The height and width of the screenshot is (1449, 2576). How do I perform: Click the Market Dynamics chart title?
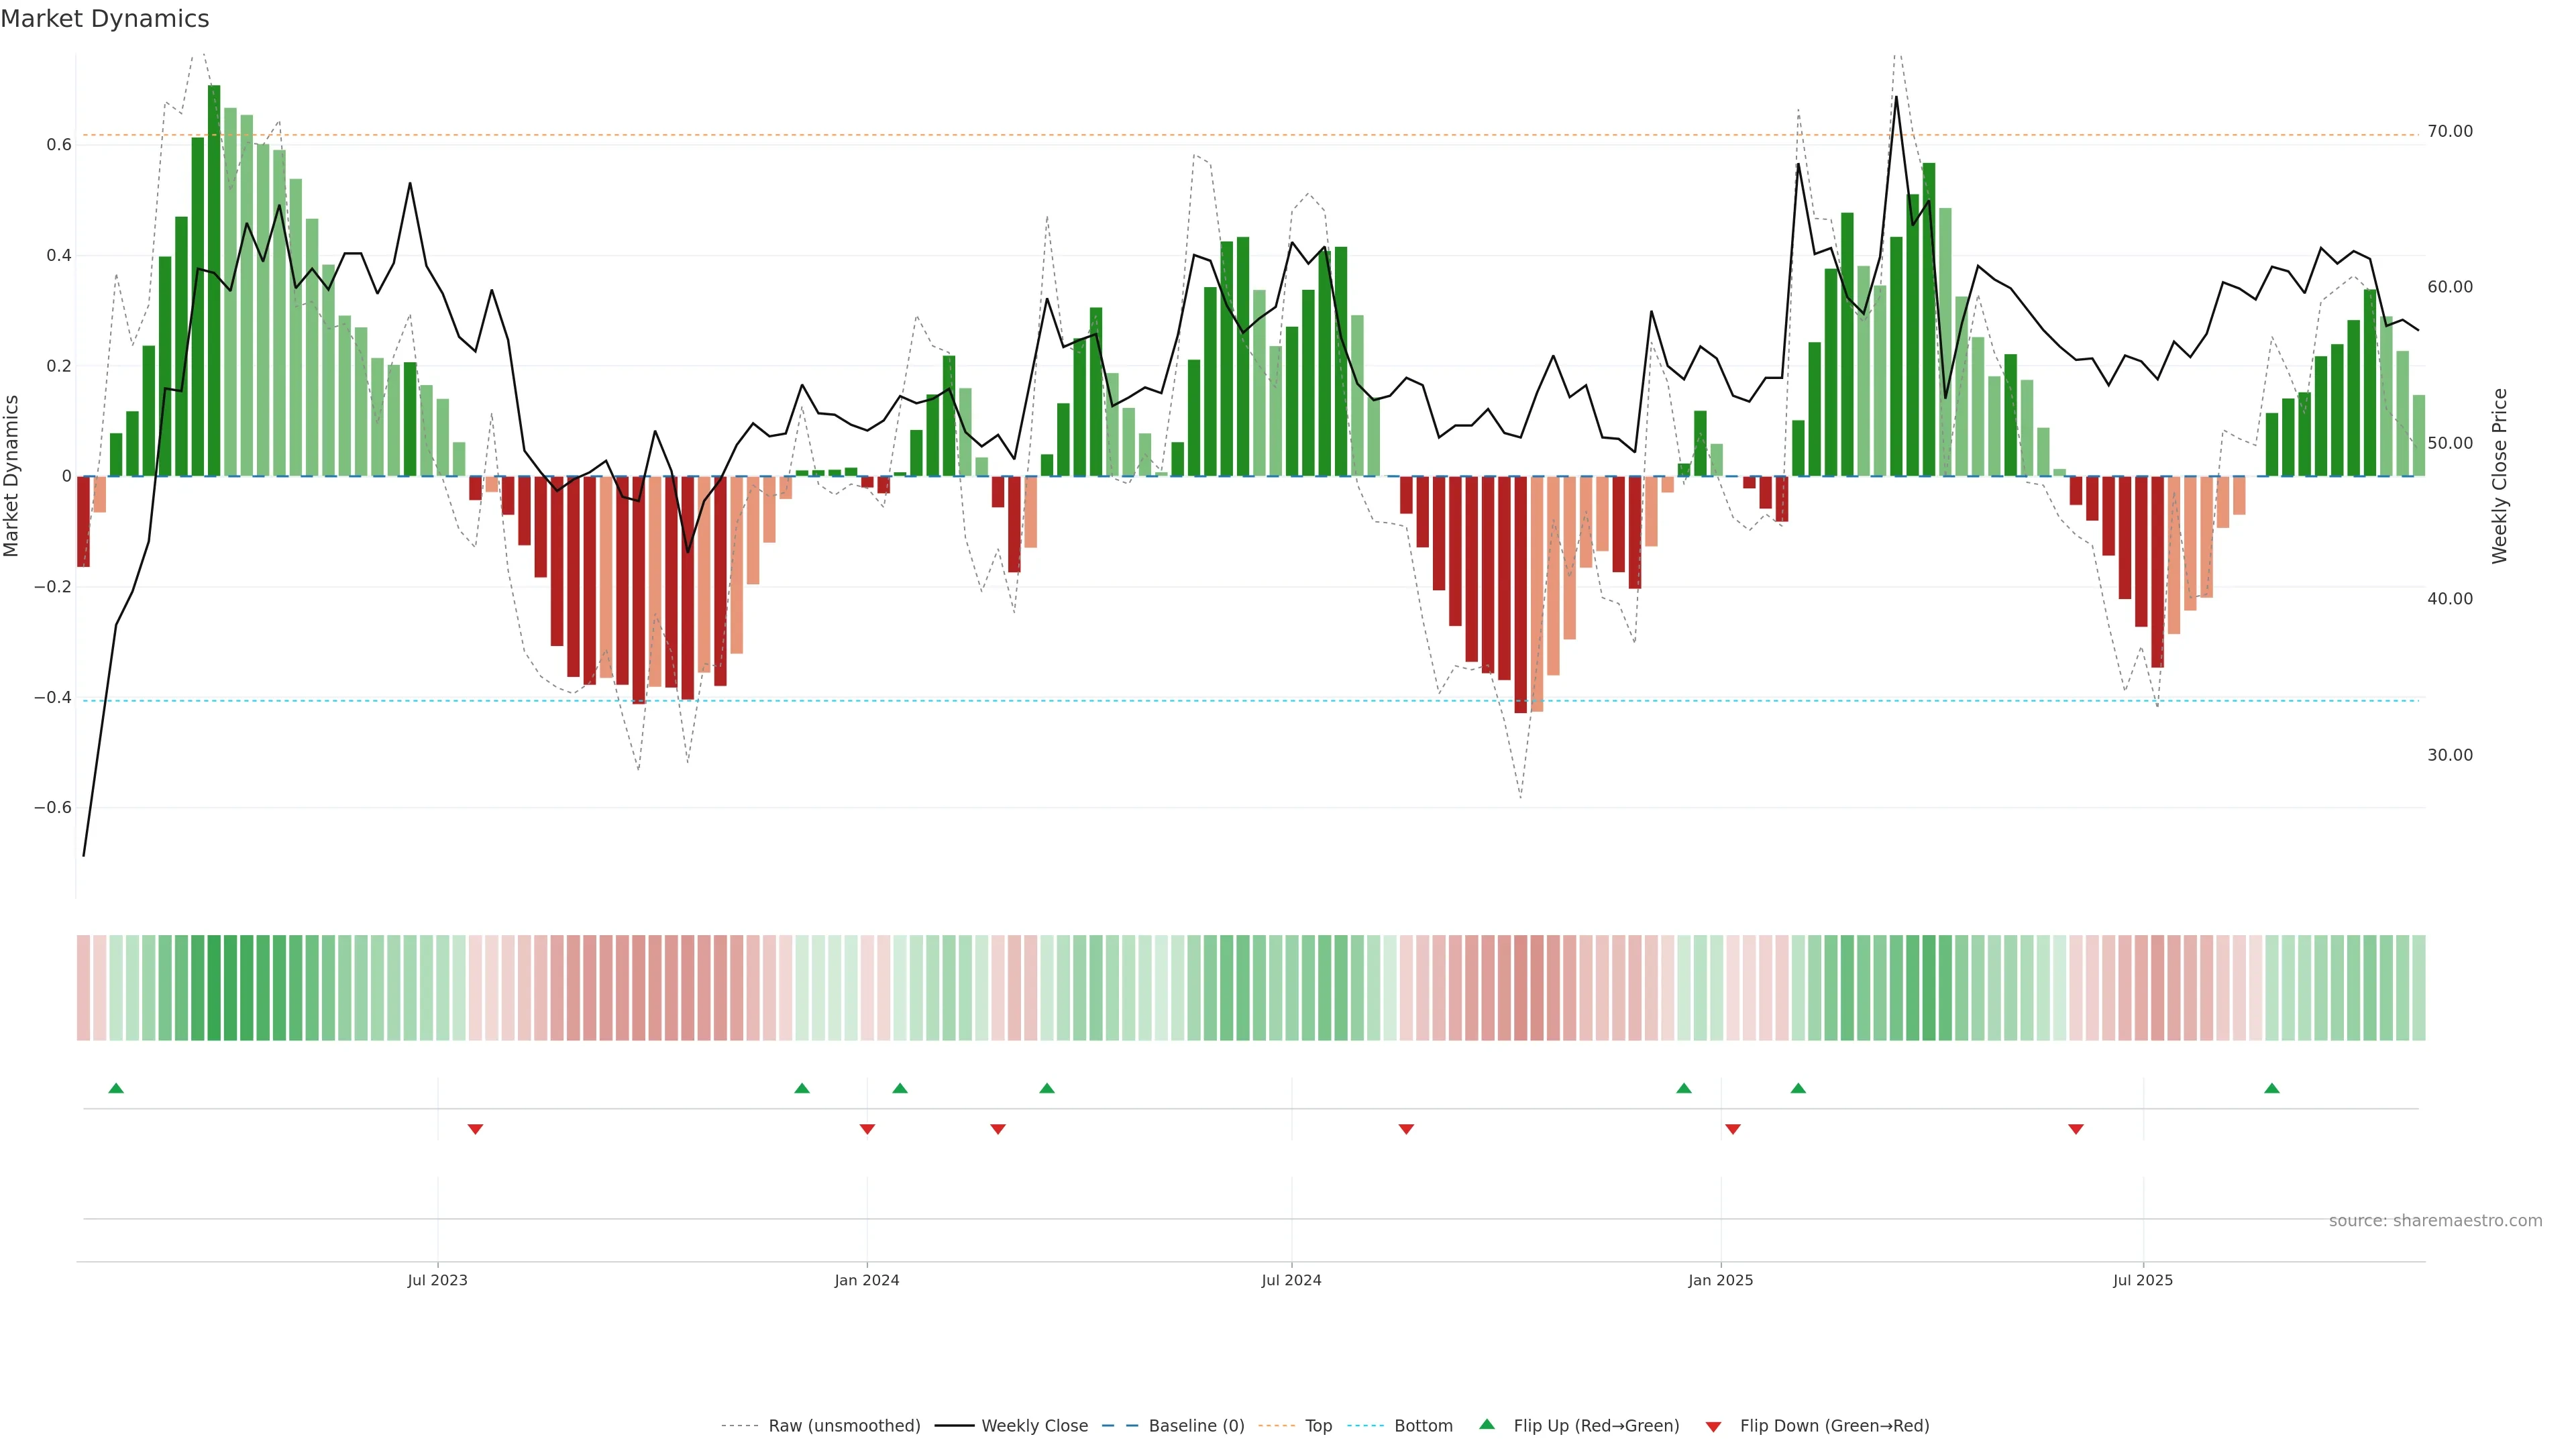105,19
